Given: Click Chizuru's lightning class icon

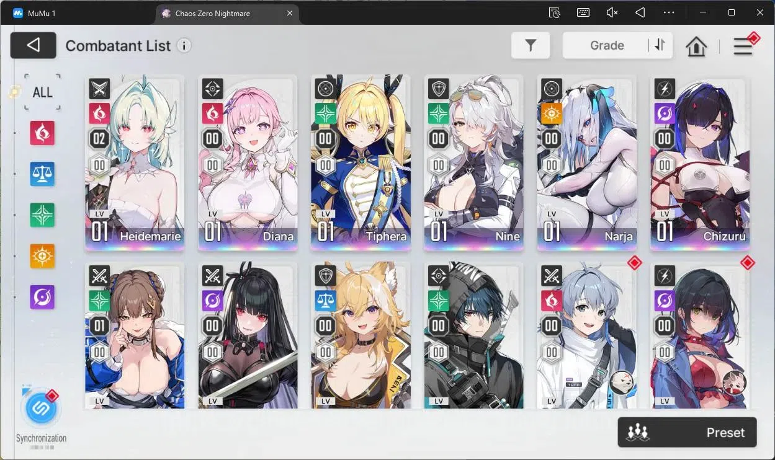Looking at the screenshot, I should 664,89.
